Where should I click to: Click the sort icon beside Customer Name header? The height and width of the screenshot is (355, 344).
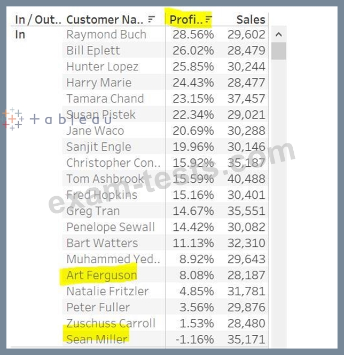coord(151,19)
